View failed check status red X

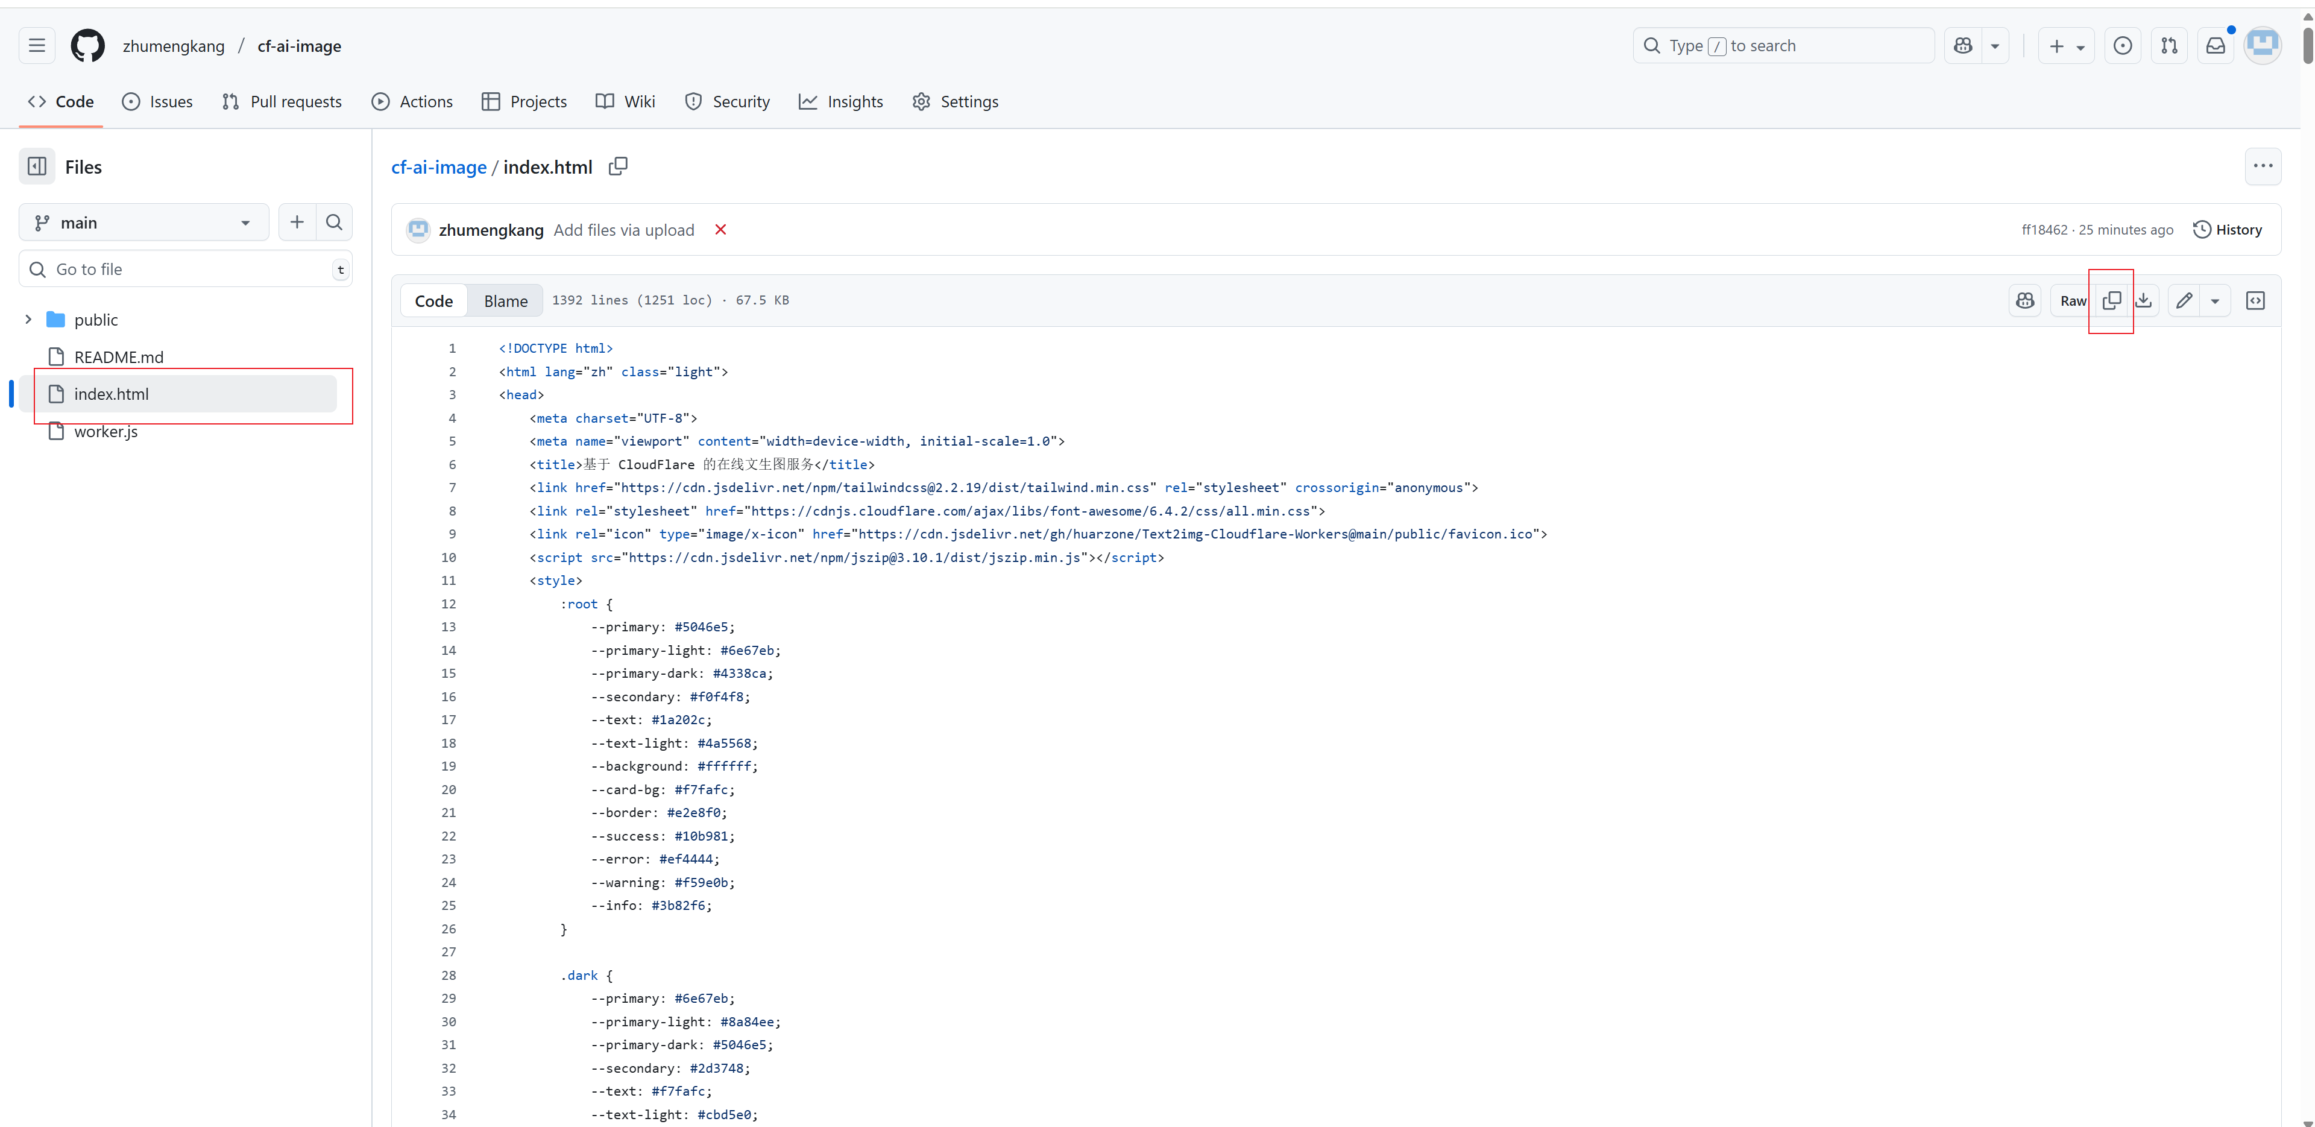click(720, 230)
